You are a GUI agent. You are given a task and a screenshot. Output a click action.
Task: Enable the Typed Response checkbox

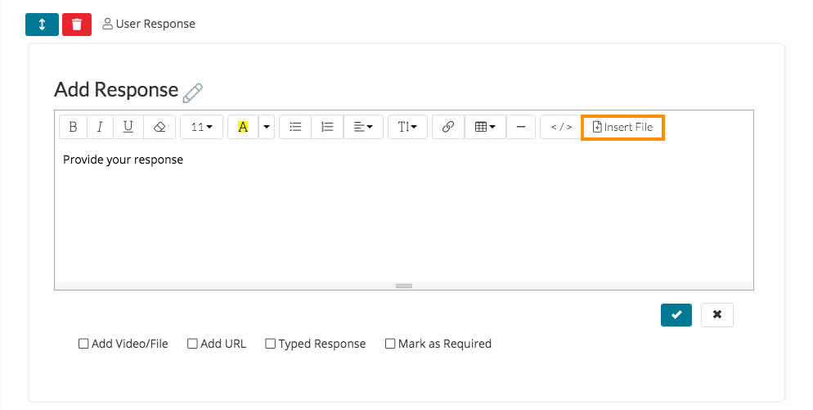[x=270, y=344]
